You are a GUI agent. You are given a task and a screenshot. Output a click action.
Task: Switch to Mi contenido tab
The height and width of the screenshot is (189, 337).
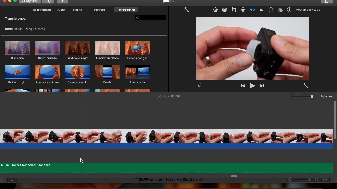(42, 10)
